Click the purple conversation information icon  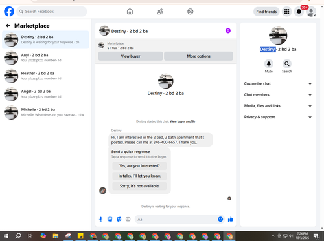tap(228, 31)
